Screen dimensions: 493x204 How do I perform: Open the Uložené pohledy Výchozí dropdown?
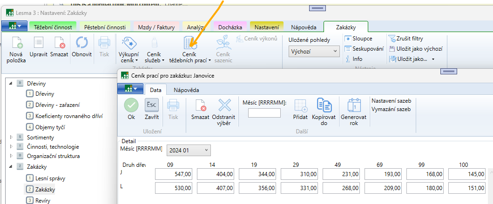coord(314,51)
